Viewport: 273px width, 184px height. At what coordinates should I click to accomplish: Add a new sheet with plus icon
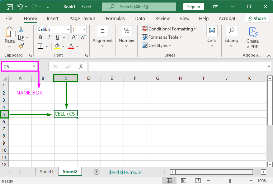pos(96,172)
